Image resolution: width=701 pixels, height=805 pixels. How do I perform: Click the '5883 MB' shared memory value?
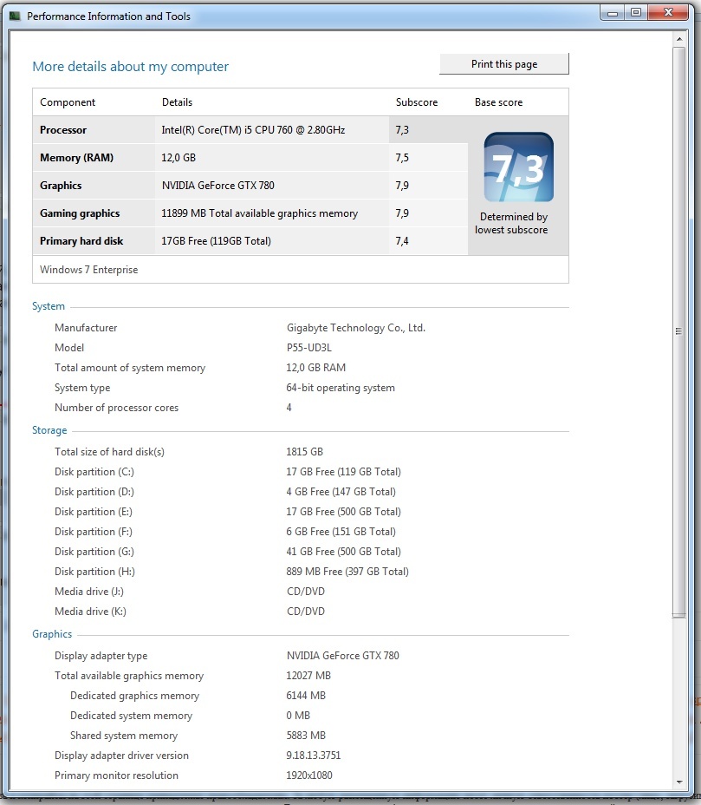coord(306,736)
